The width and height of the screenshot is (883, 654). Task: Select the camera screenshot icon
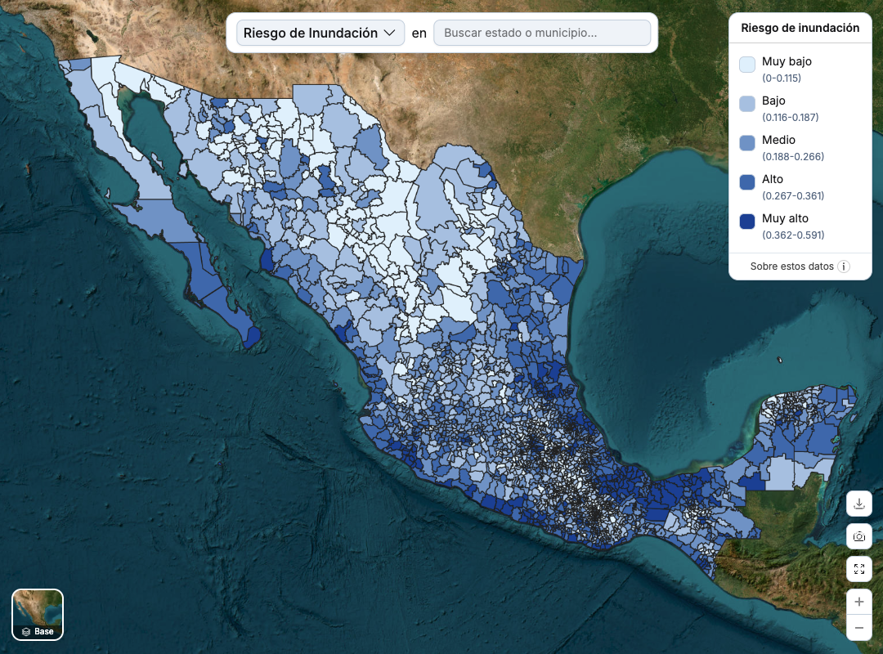858,536
